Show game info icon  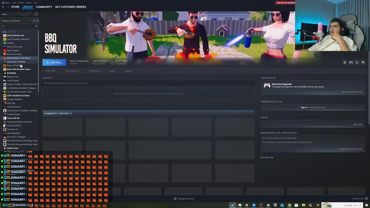357,62
